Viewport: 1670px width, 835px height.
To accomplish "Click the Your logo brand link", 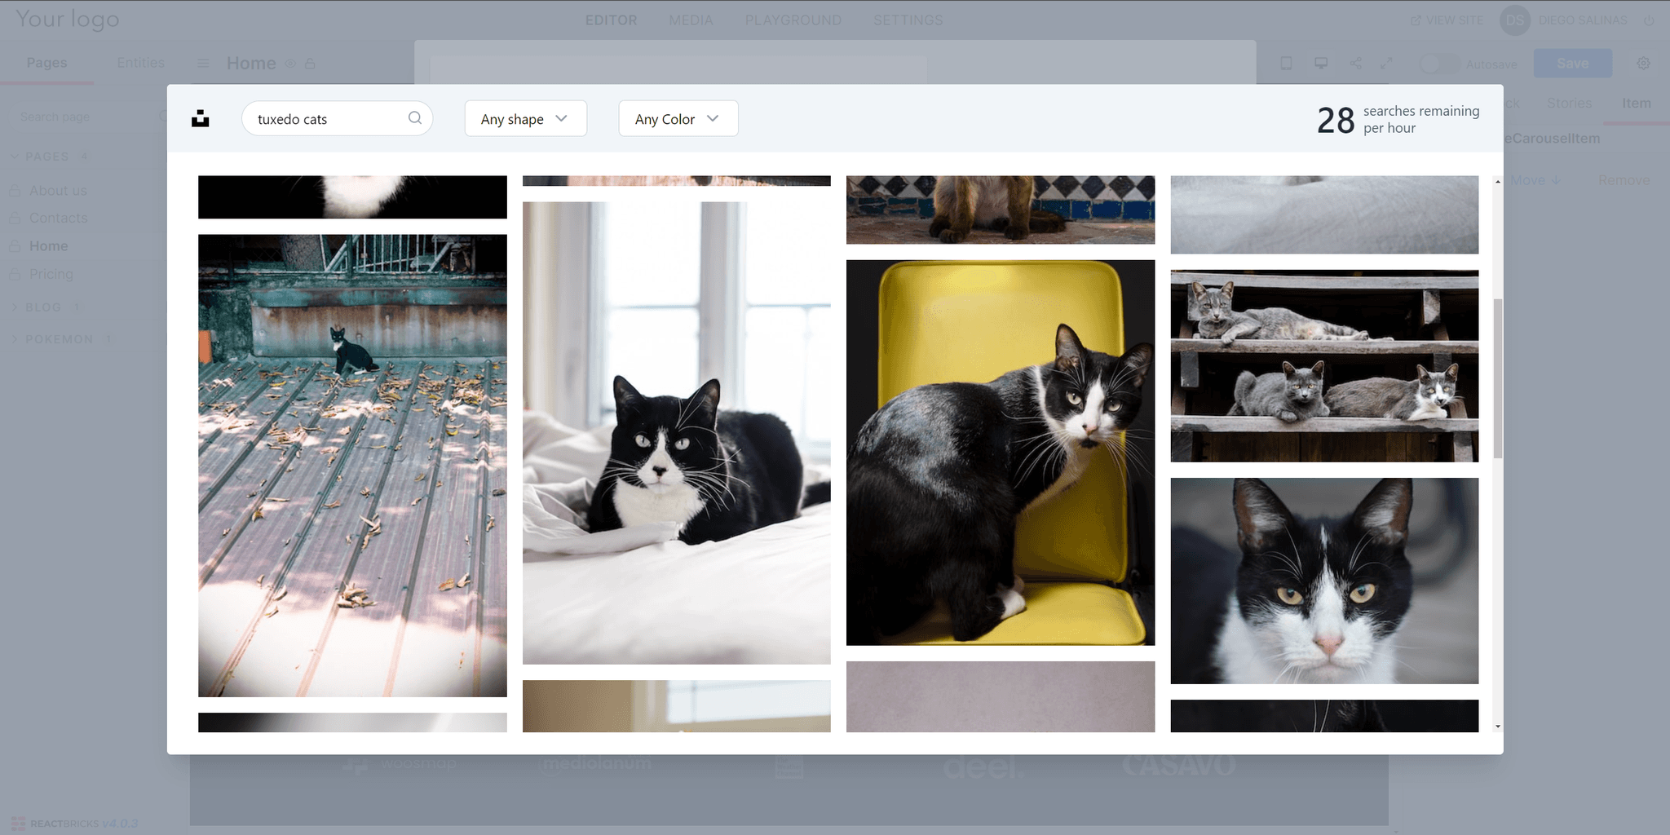I will [68, 19].
